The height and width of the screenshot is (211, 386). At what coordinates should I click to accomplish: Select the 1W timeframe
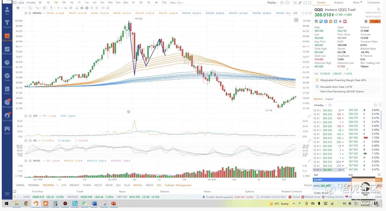tap(56, 3)
